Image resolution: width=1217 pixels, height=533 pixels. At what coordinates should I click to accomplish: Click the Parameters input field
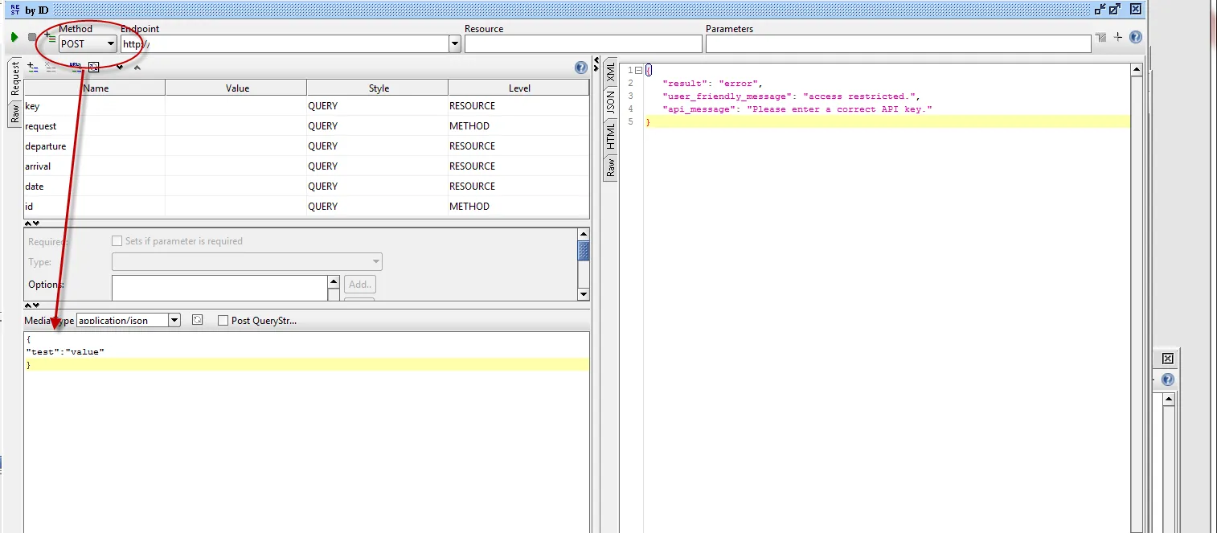click(898, 44)
